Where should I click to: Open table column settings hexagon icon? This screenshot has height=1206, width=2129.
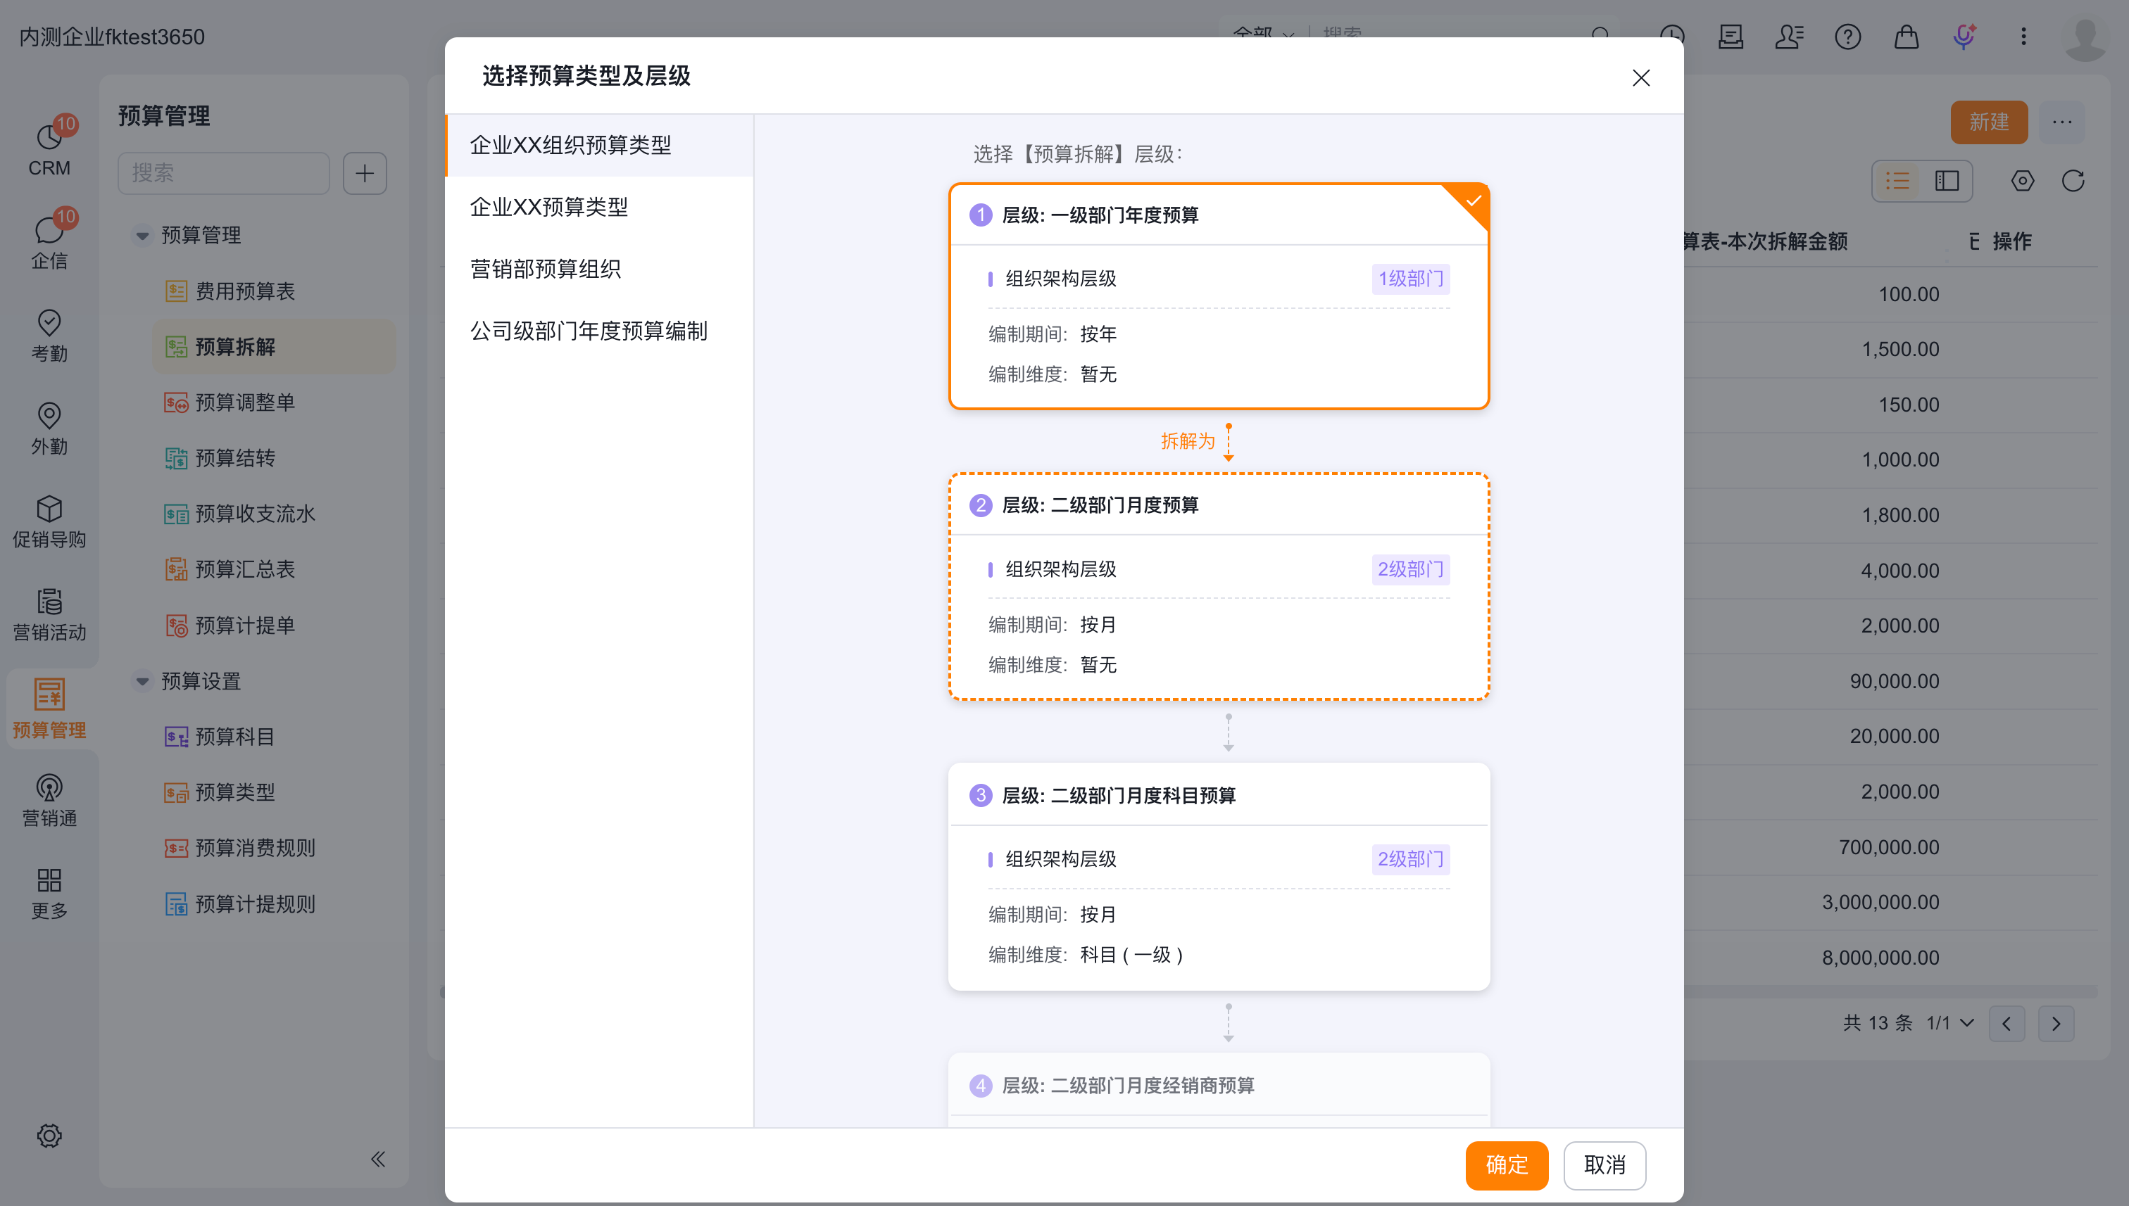click(x=2022, y=181)
